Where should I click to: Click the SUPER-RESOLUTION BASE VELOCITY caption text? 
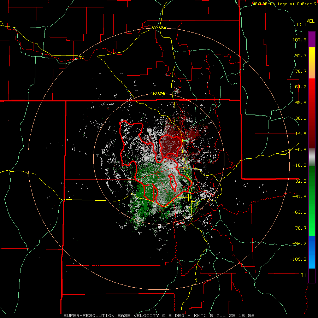coord(111,316)
